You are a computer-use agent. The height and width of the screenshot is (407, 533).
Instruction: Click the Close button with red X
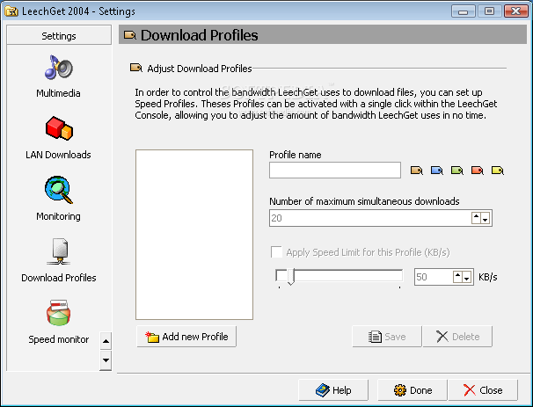483,390
